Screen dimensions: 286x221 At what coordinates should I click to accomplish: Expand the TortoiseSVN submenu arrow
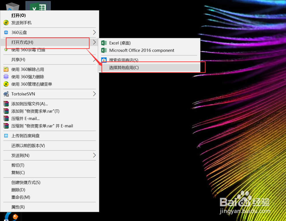[x=94, y=94]
